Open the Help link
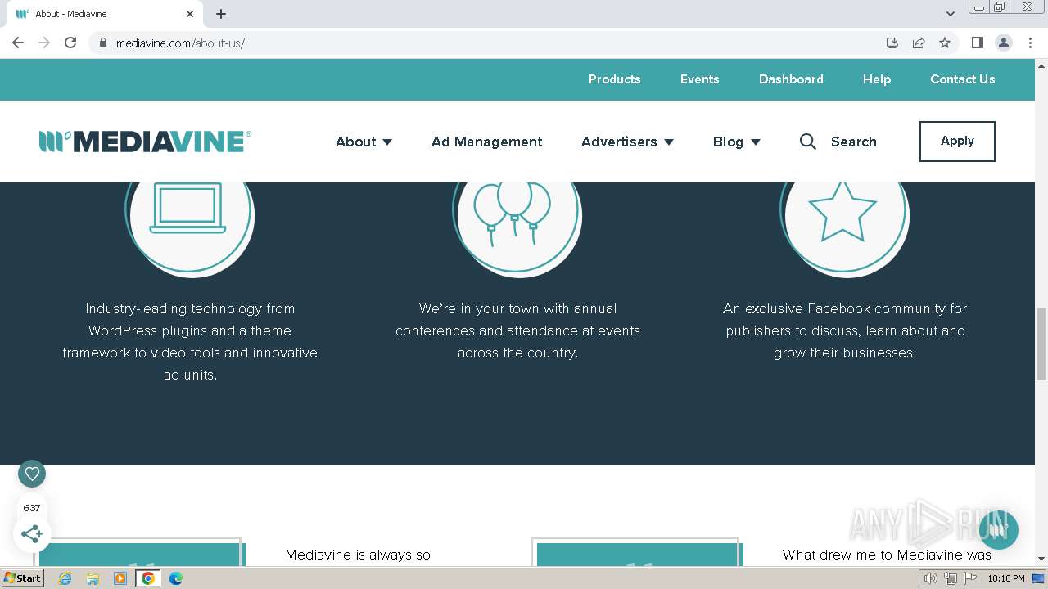This screenshot has width=1048, height=589. tap(876, 79)
